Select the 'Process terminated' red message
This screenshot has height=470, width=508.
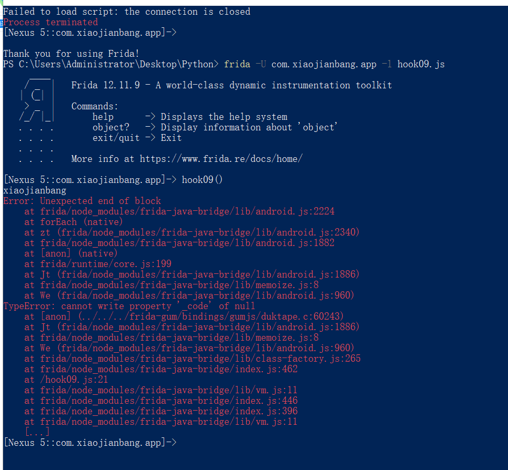click(50, 22)
